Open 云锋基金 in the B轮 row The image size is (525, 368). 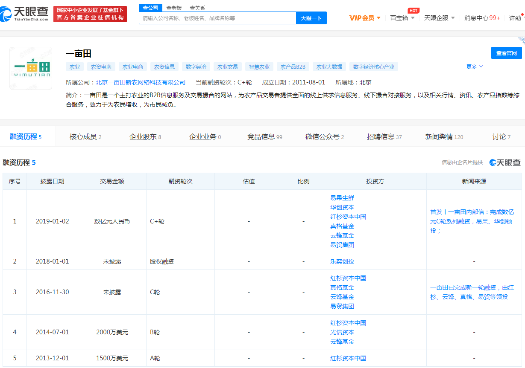pyautogui.click(x=342, y=342)
